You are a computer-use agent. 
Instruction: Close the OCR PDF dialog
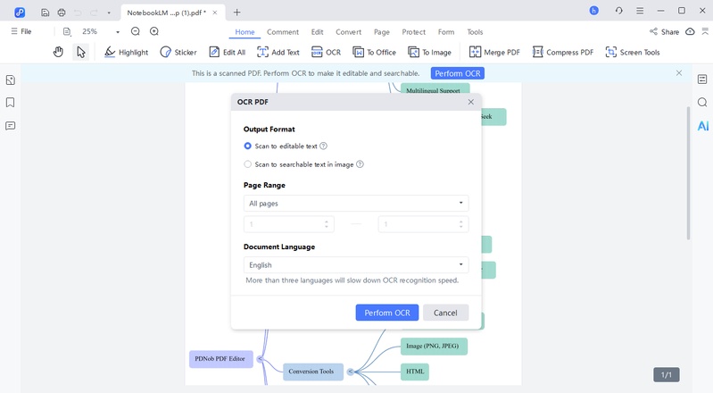[471, 102]
